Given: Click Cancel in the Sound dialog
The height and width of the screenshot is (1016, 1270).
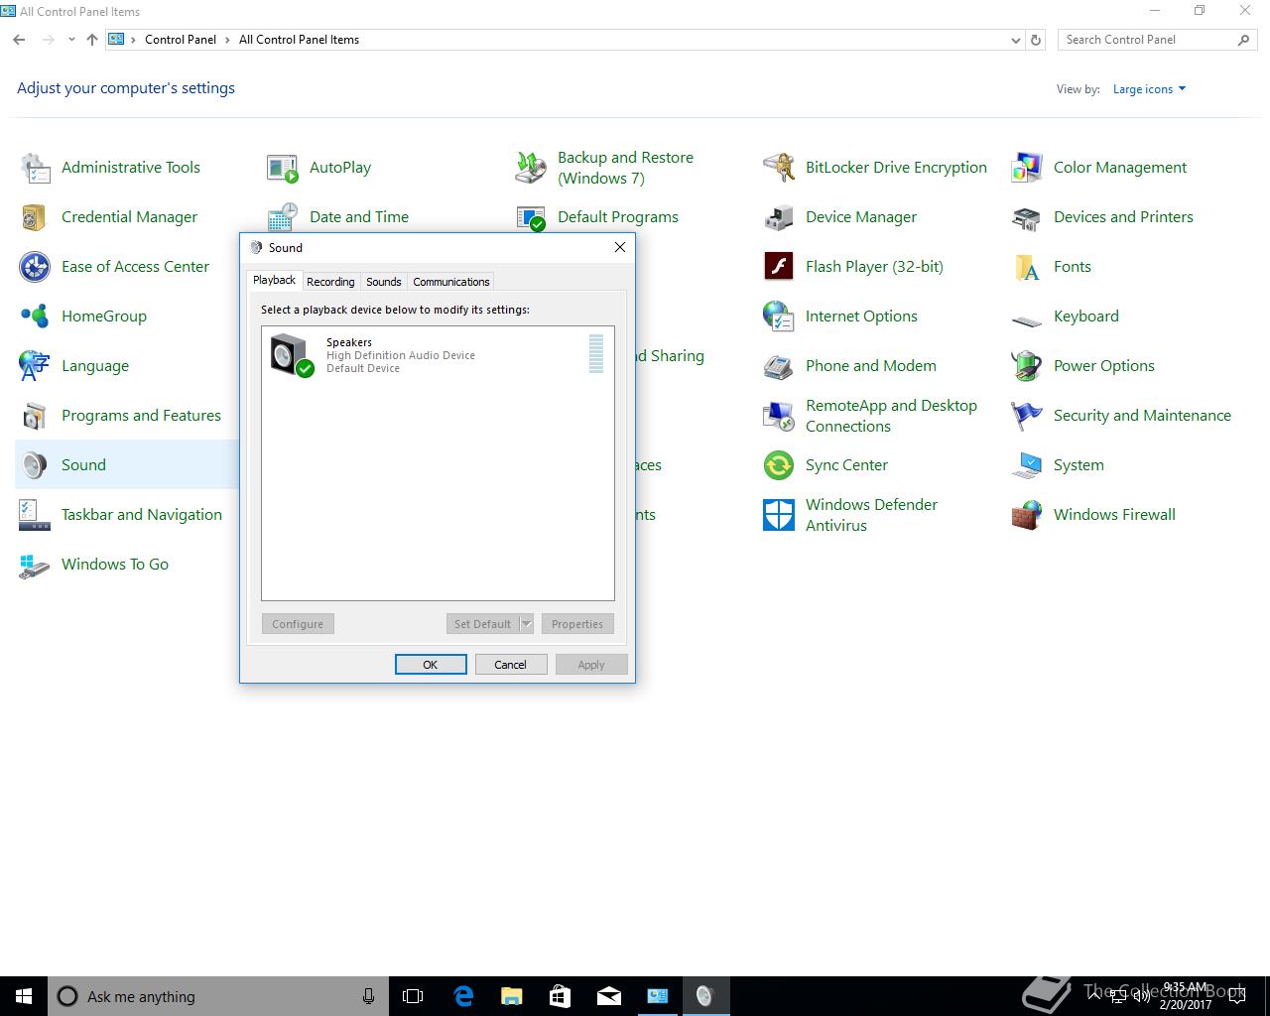Looking at the screenshot, I should pyautogui.click(x=510, y=665).
